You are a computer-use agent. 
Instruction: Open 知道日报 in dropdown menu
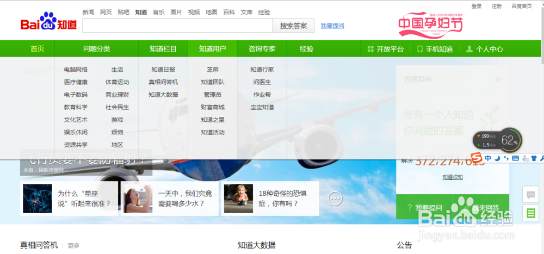click(163, 70)
